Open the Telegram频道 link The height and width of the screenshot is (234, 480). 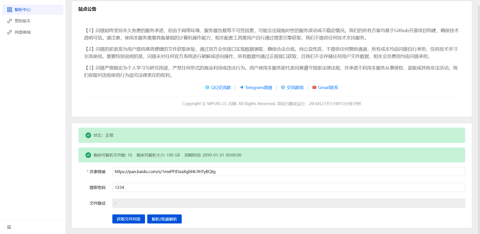[259, 88]
